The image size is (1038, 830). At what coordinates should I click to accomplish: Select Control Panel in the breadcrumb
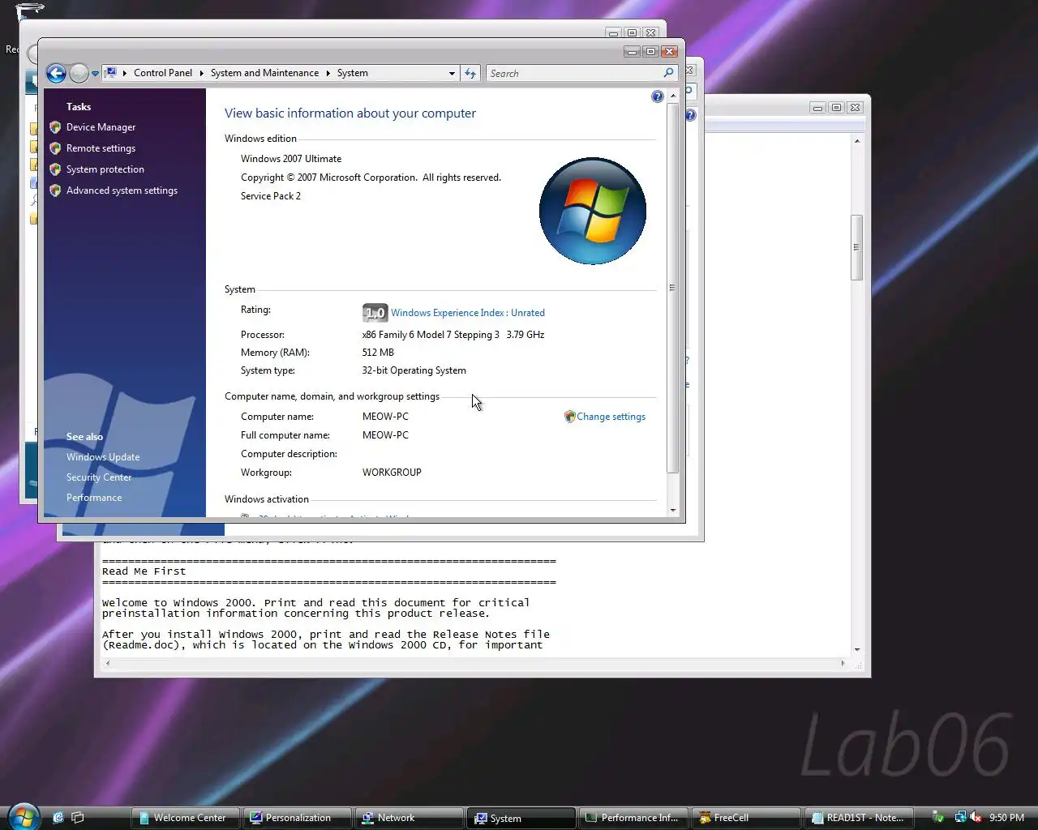coord(163,73)
